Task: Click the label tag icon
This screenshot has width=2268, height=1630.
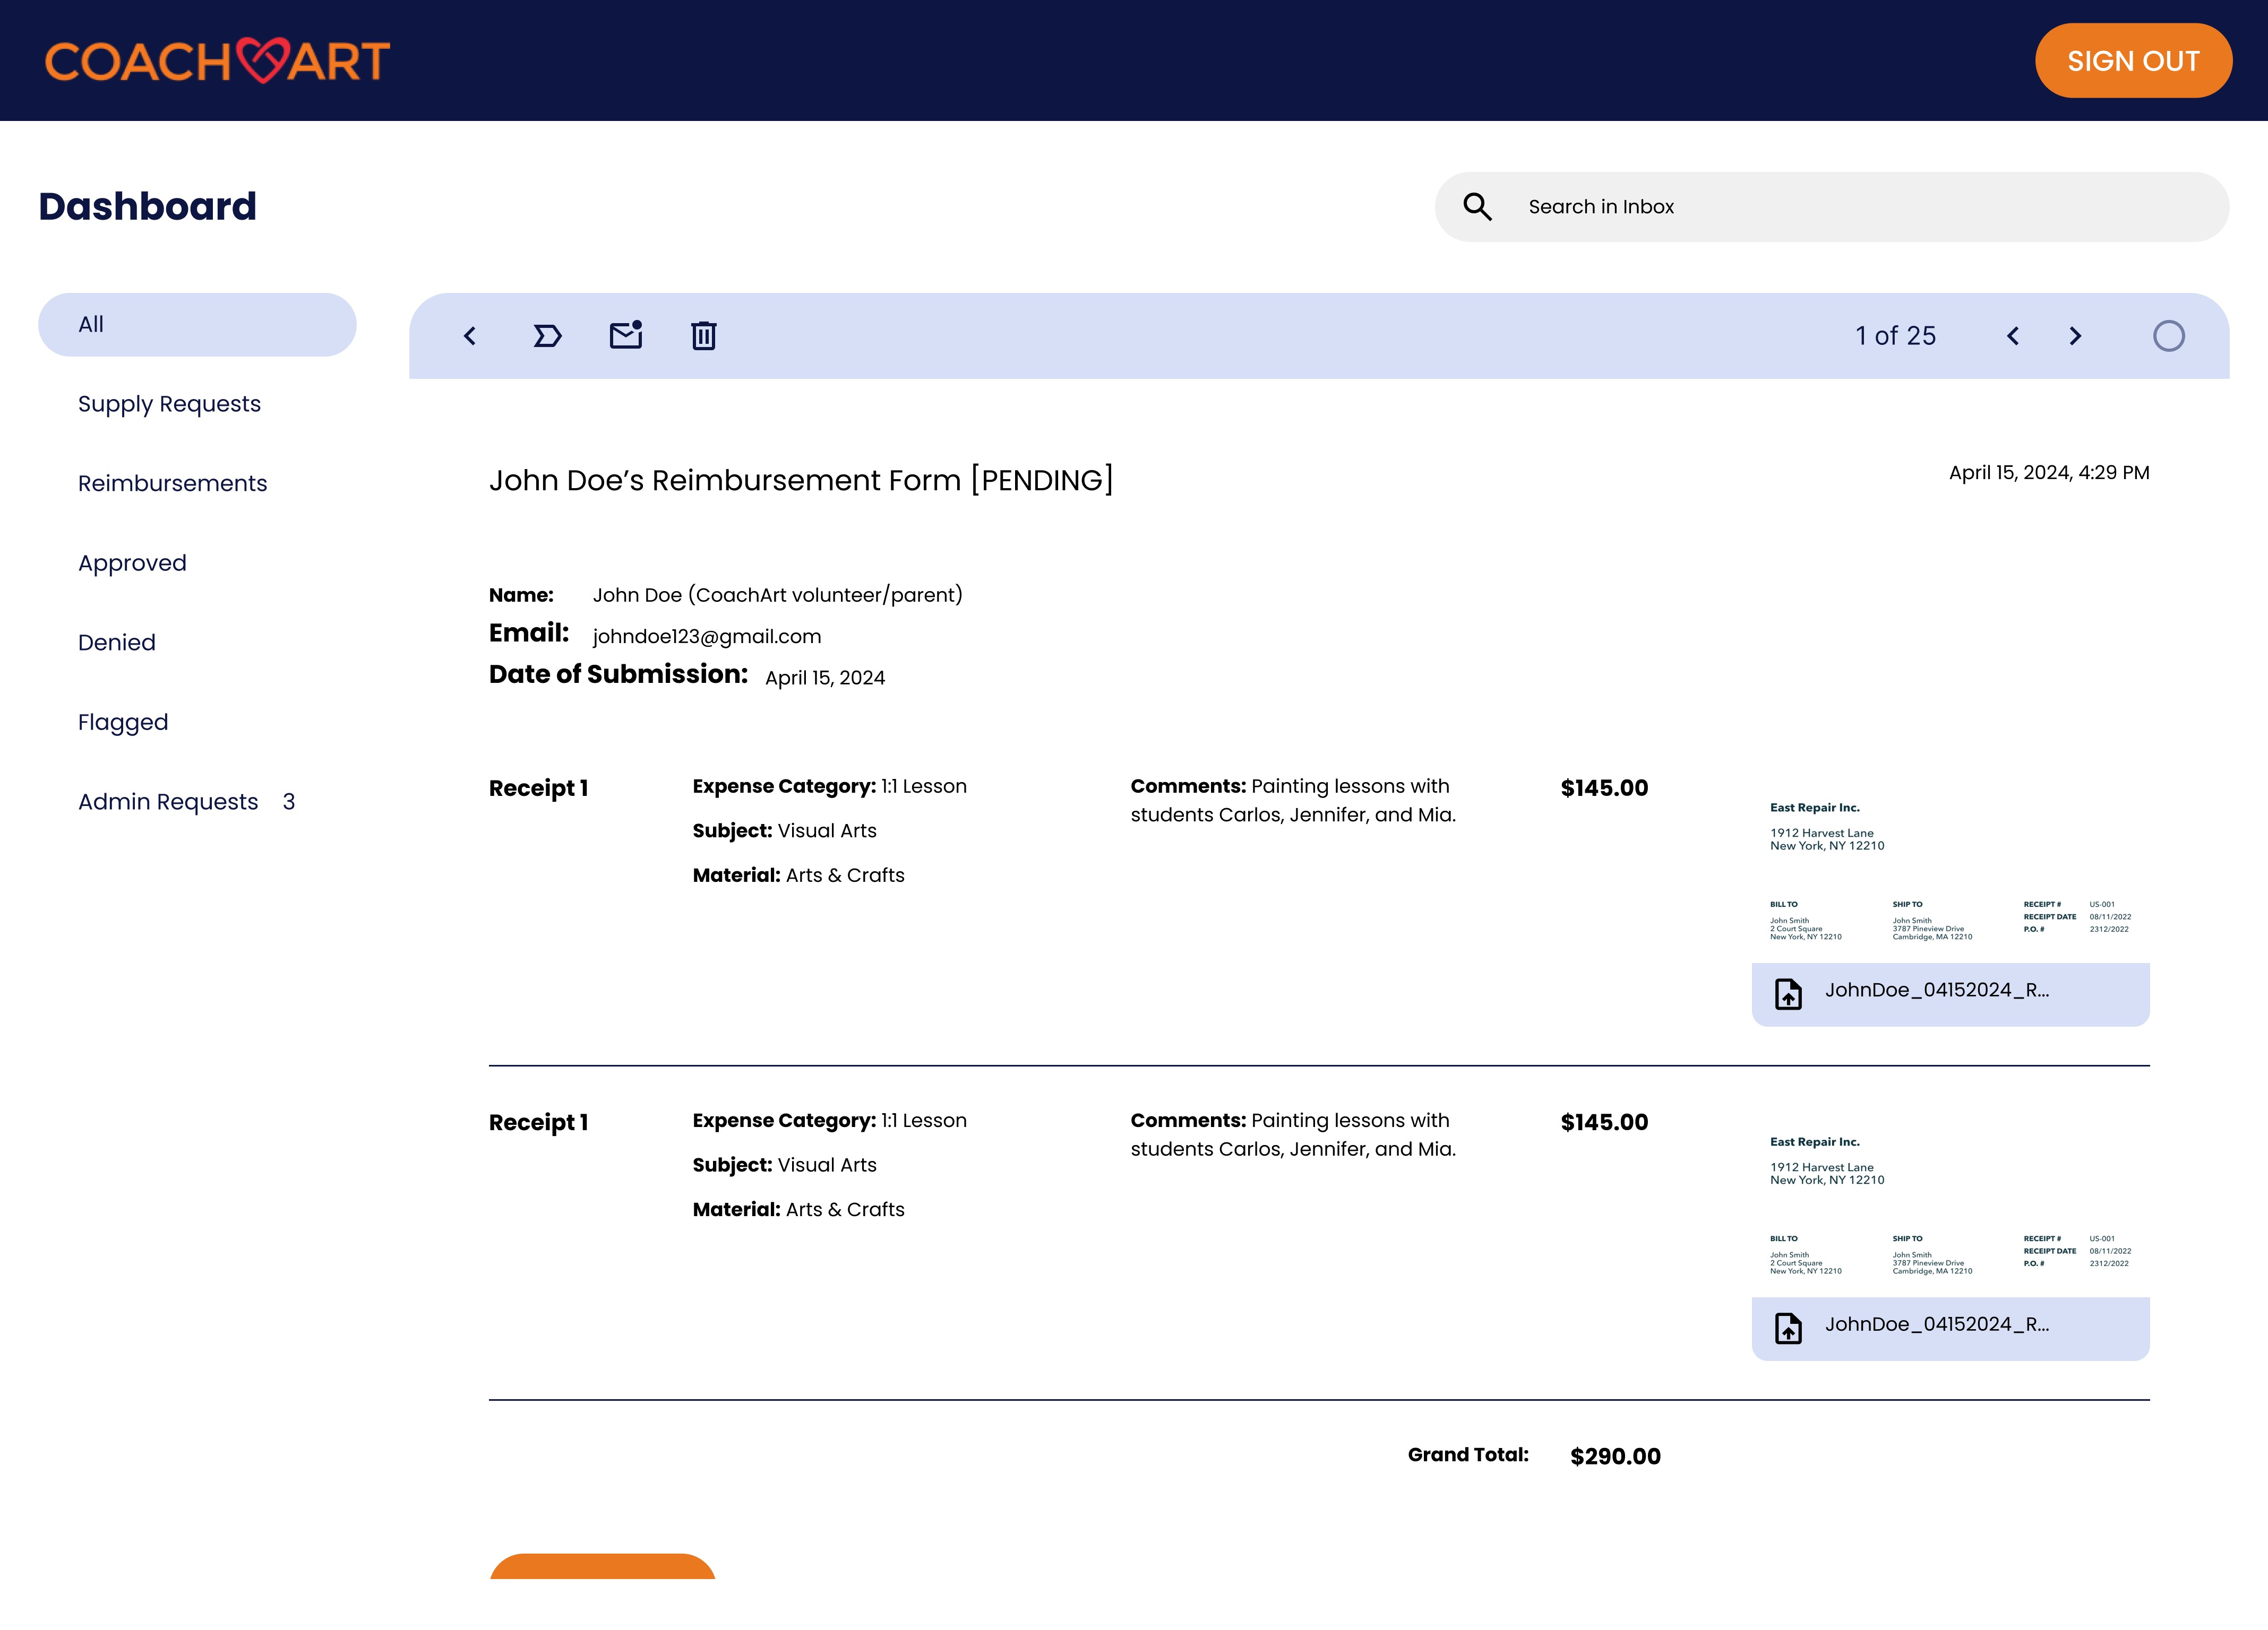Action: coord(547,336)
